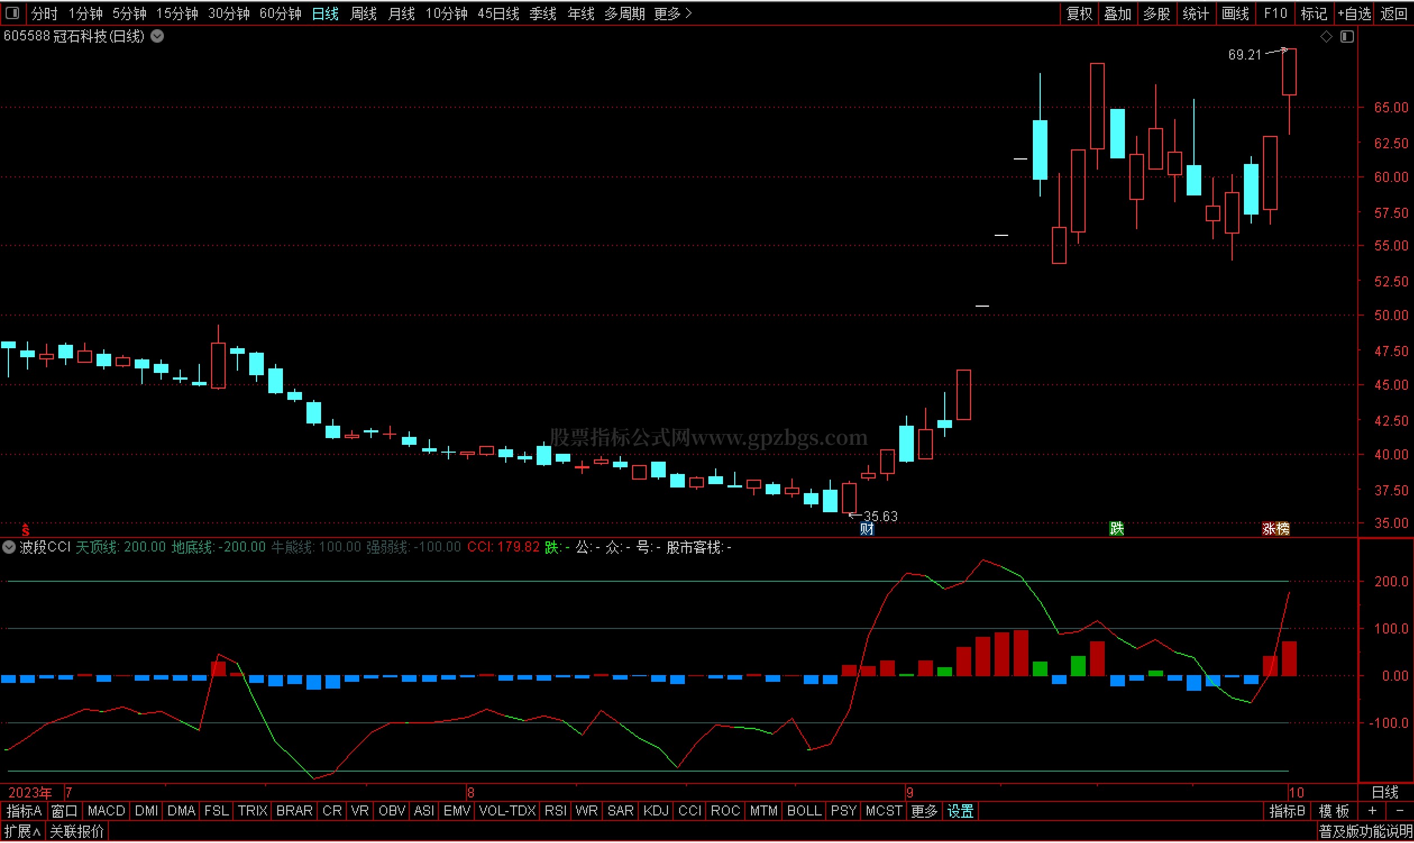This screenshot has width=1414, height=843.
Task: Select the KDJ indicator
Action: 656,812
